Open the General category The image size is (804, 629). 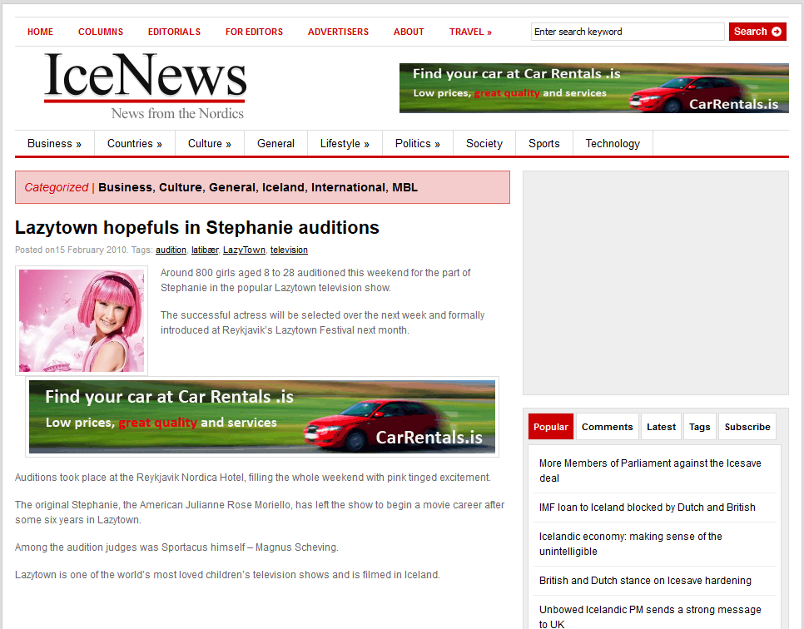pyautogui.click(x=275, y=144)
